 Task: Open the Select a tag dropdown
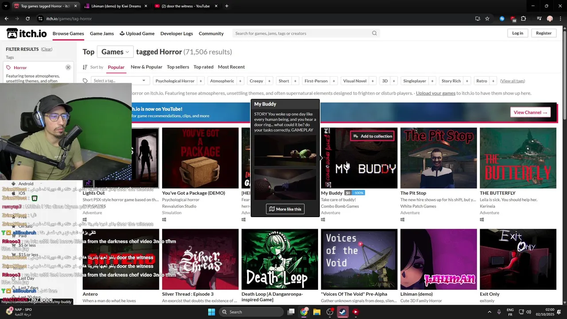click(x=120, y=81)
